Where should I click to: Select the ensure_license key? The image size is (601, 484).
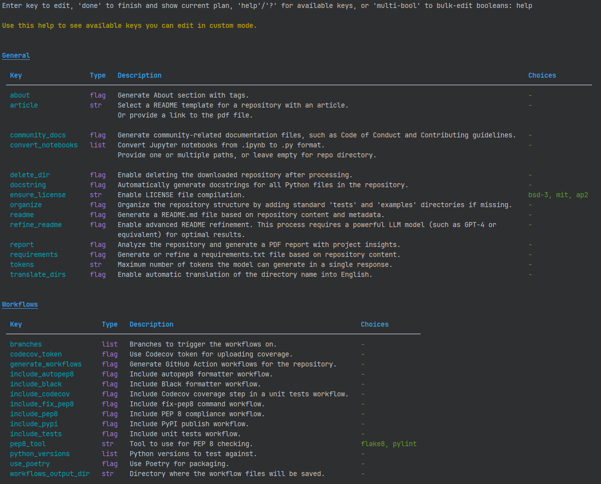click(x=38, y=195)
